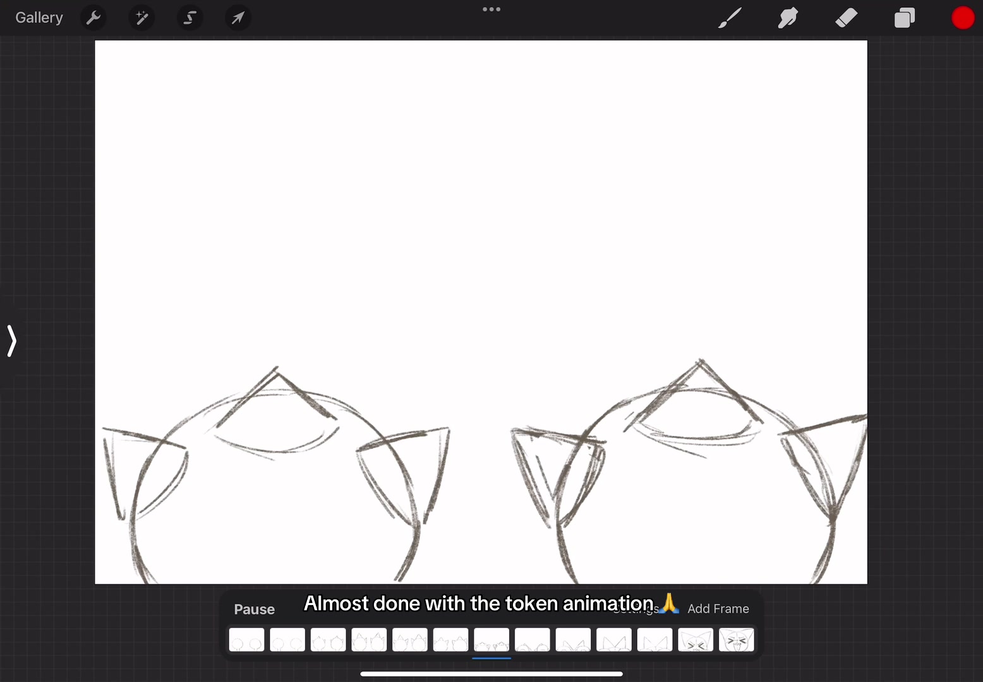Select the fourth frame thumbnail in timeline
This screenshot has height=682, width=983.
point(369,640)
